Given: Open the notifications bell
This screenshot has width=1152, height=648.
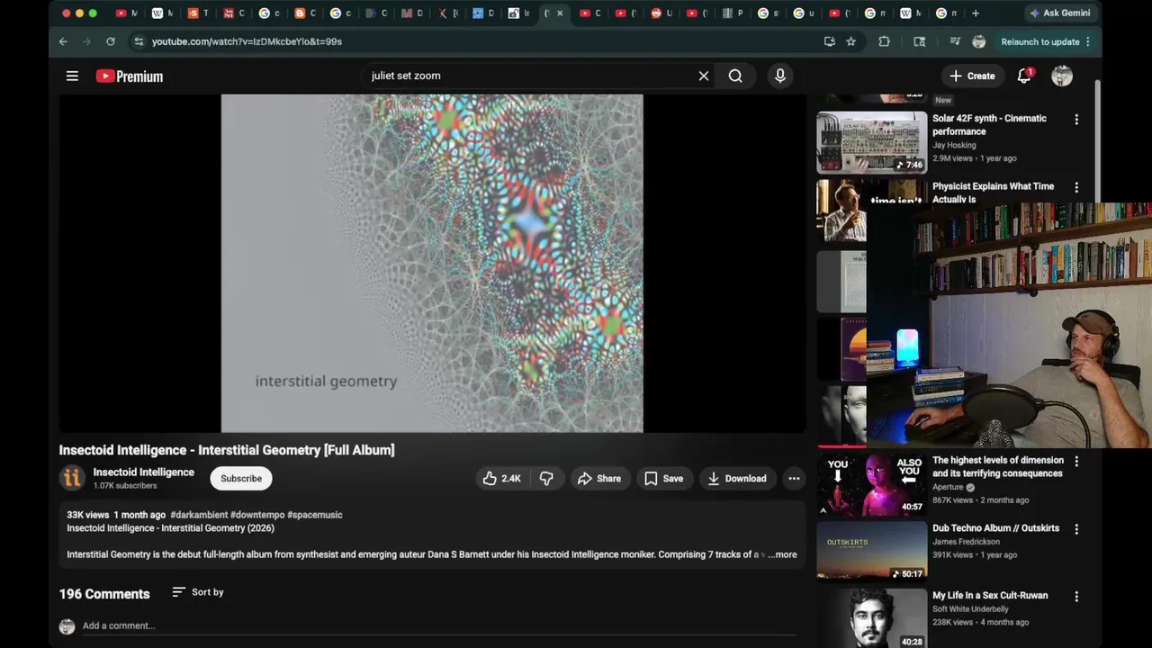Looking at the screenshot, I should [1024, 76].
